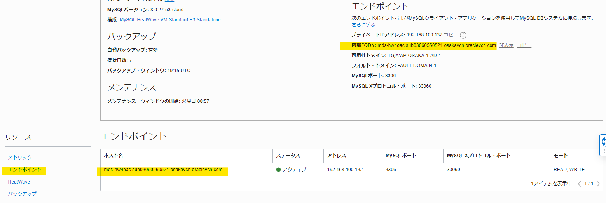Click the 保持日数: 7 text
Screen dimensions: 606x203
tap(119, 61)
